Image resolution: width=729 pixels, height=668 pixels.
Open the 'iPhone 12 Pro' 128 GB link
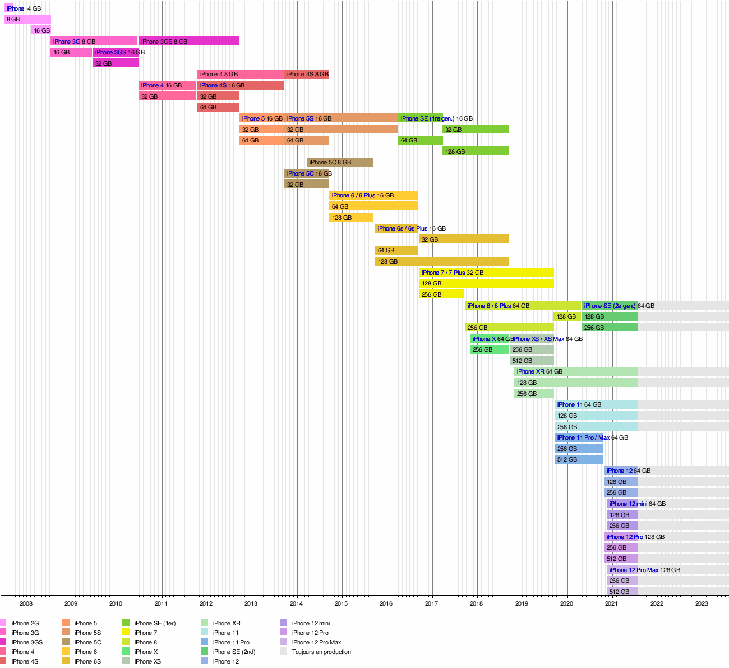point(625,537)
